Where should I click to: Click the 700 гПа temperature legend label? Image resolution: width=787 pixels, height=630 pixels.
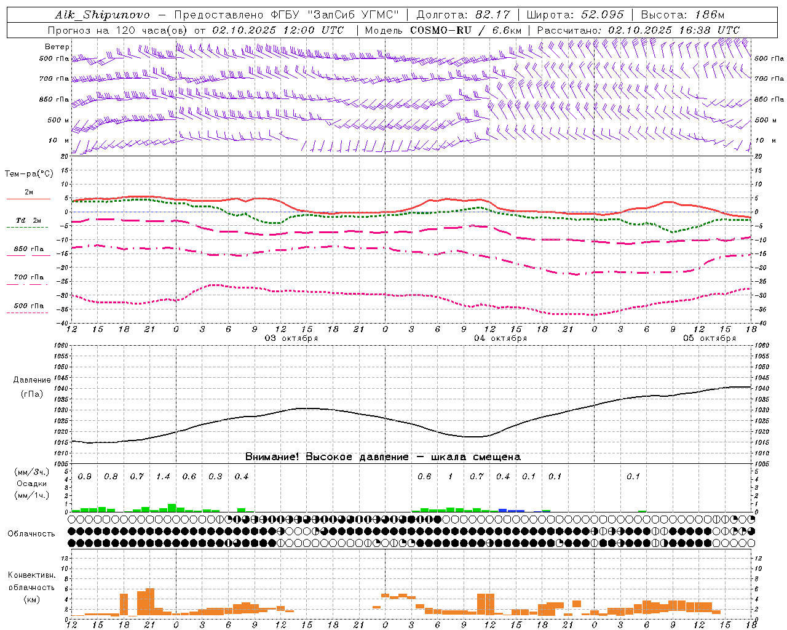[x=29, y=277]
